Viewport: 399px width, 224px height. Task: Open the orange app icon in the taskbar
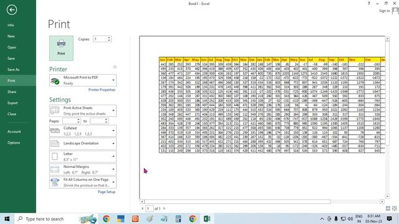click(135, 218)
